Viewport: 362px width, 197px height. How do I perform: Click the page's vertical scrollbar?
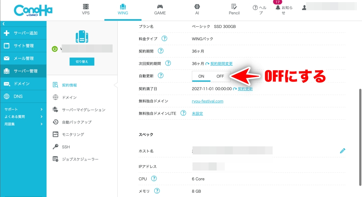360,119
